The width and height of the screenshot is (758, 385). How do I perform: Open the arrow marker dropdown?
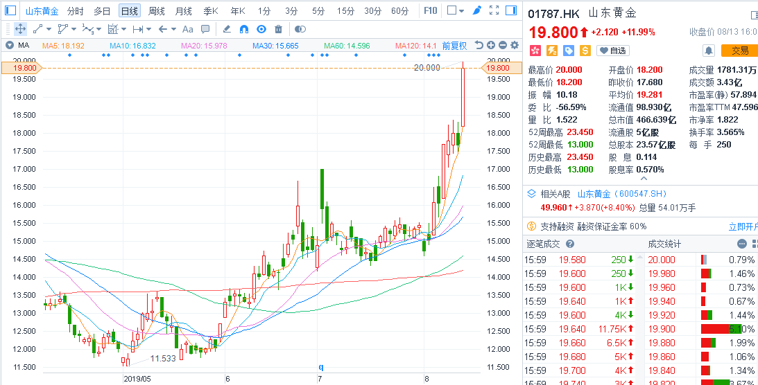pos(173,30)
